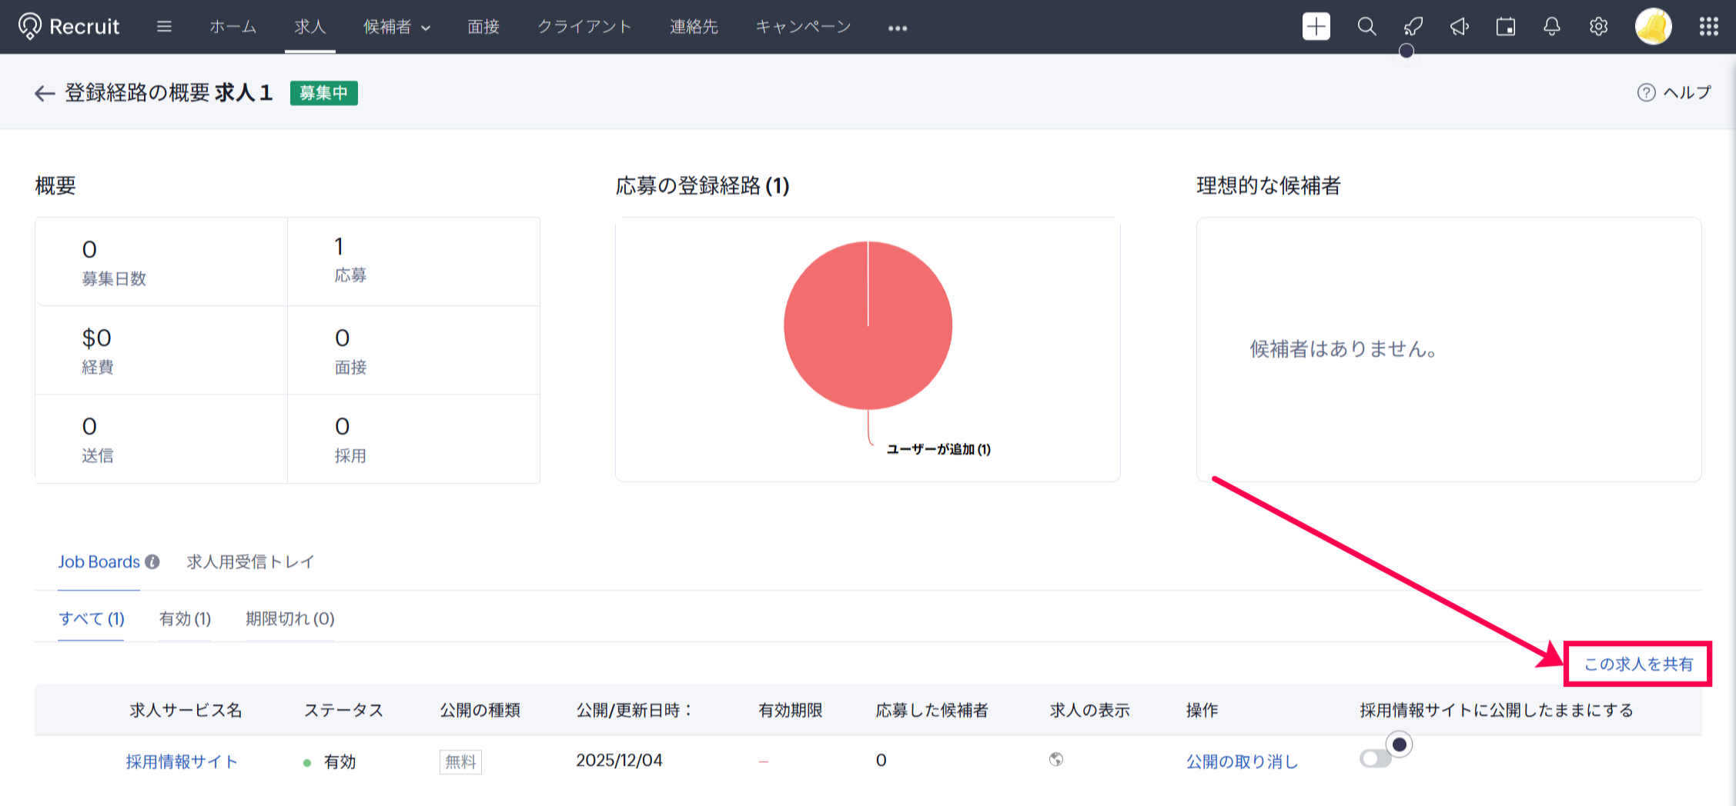1736x806 pixels.
Task: Open the user profile avatar
Action: (1653, 27)
